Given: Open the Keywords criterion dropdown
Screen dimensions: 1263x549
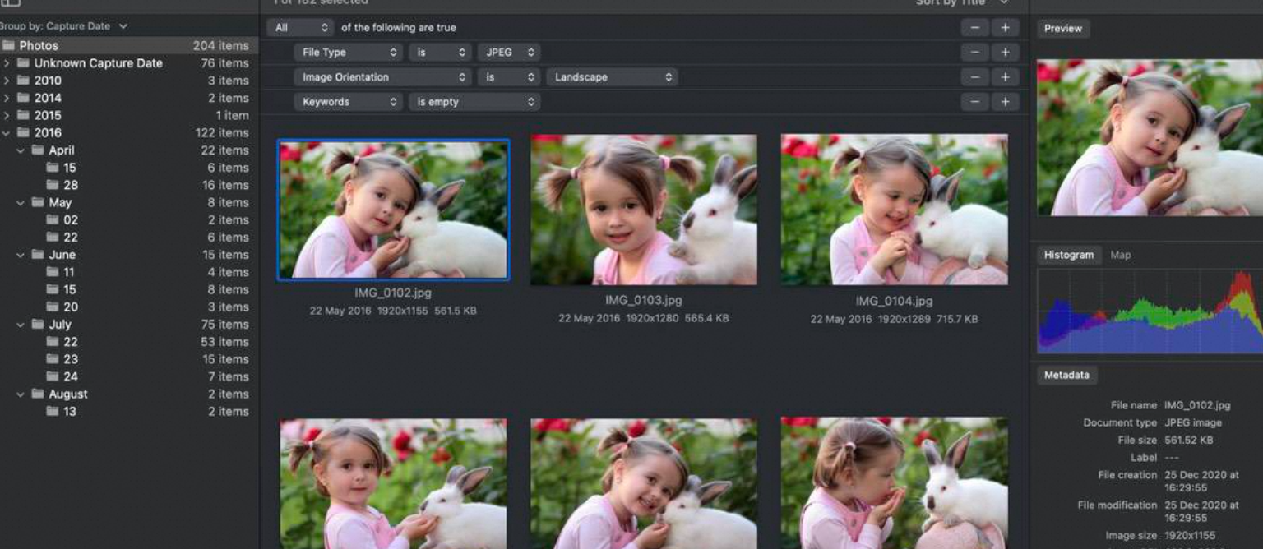Looking at the screenshot, I should pyautogui.click(x=348, y=102).
